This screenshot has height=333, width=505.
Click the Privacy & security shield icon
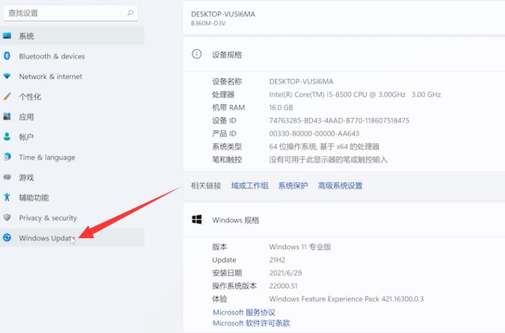pyautogui.click(x=7, y=217)
